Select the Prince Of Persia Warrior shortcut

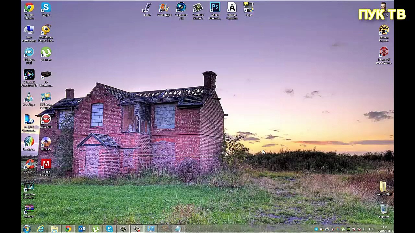384,56
